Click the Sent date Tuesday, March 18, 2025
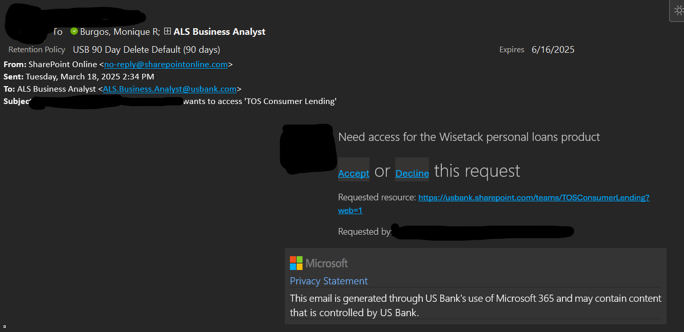Screen dimensions: 684x332 (x=90, y=77)
